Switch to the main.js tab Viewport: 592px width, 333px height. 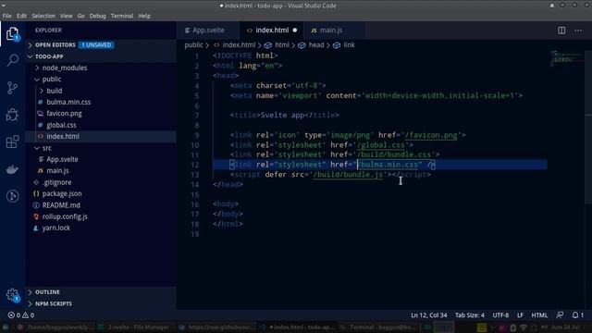pos(331,31)
